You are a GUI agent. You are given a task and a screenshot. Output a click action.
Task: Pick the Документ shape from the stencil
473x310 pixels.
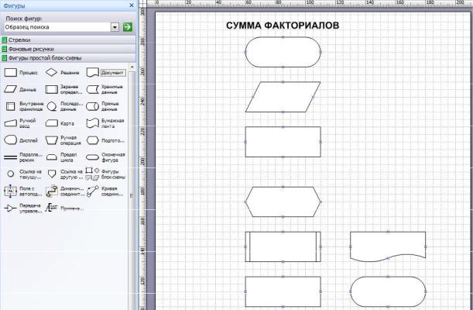coord(105,72)
